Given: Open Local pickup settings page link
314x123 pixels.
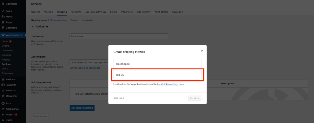Looking at the screenshot, I should [170, 84].
